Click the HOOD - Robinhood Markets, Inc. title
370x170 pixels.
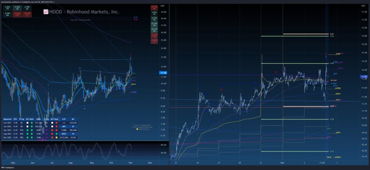point(84,12)
